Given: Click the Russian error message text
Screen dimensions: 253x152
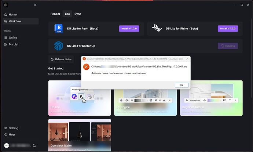Looking at the screenshot, I should point(119,73).
